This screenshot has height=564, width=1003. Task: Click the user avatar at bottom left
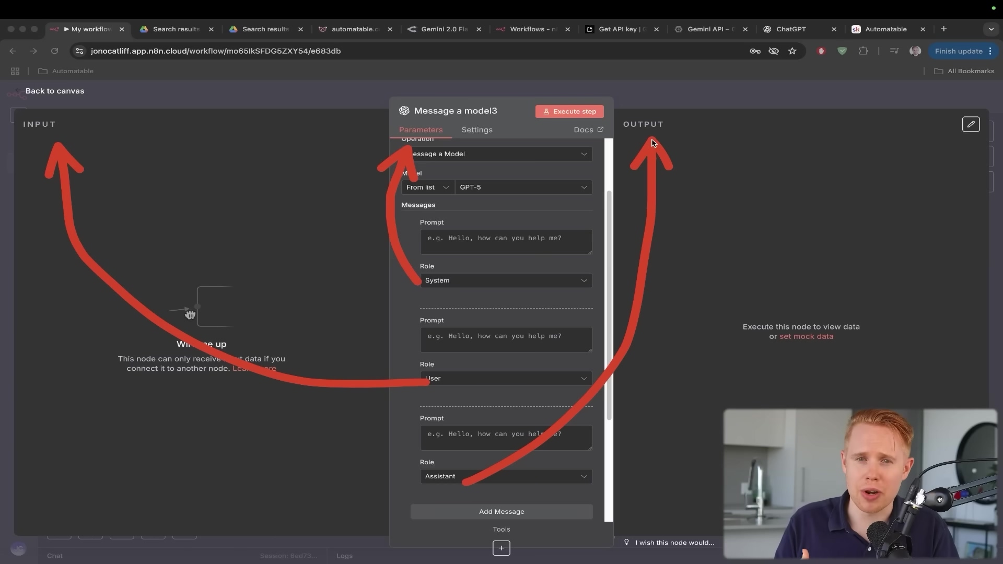18,549
